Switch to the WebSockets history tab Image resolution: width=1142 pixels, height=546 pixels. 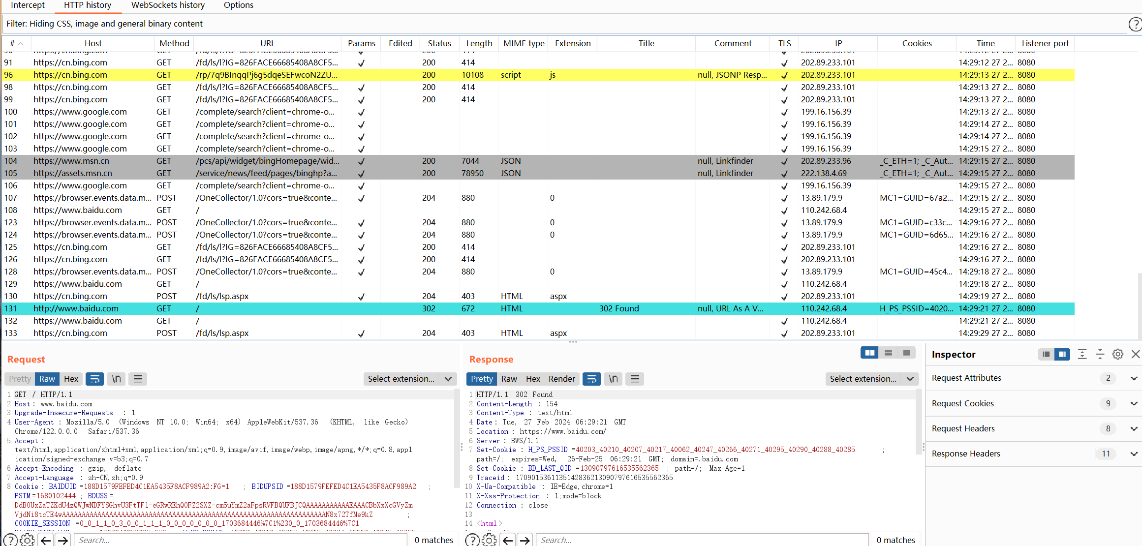click(168, 5)
